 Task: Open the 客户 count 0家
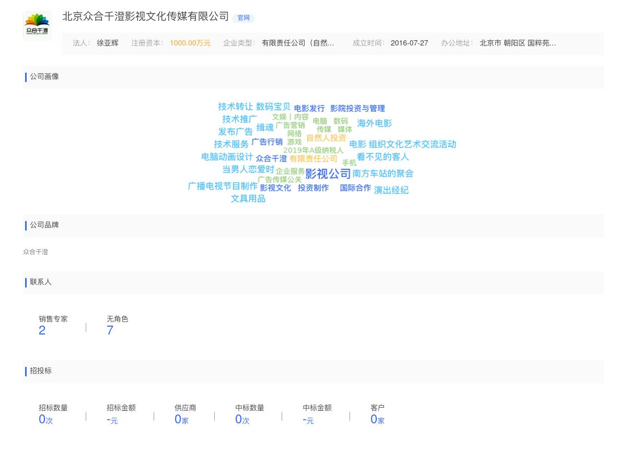377,419
